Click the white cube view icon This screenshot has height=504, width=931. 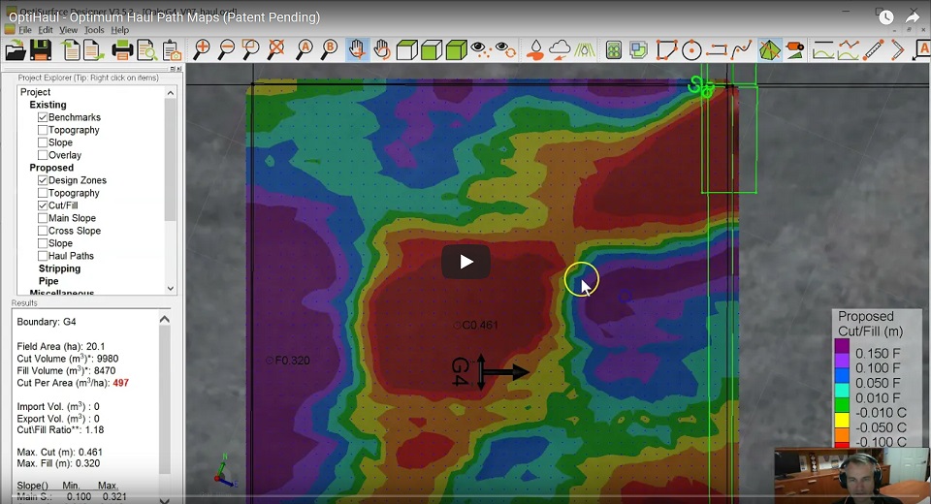click(406, 49)
